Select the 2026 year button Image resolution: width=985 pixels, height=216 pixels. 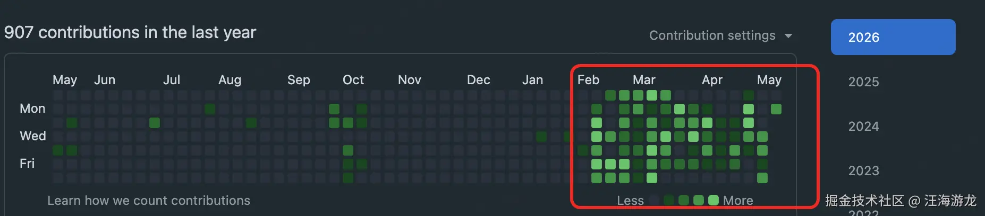[x=893, y=37]
